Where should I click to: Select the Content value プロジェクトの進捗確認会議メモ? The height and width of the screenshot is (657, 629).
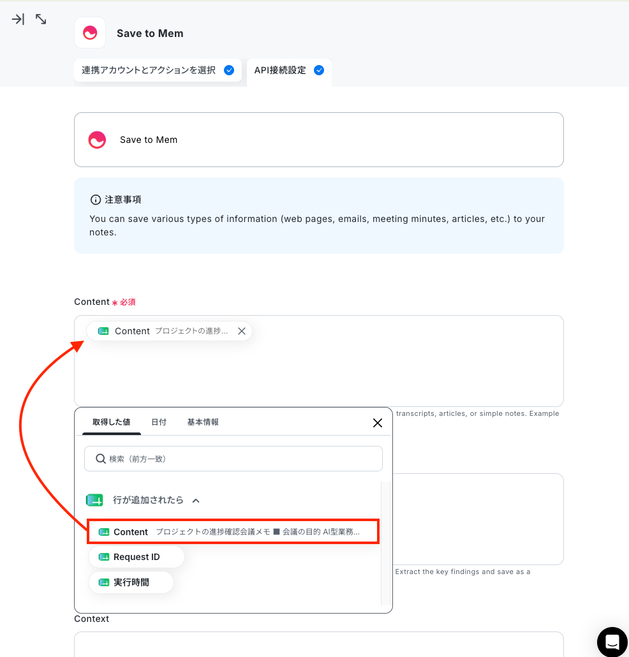(x=233, y=532)
